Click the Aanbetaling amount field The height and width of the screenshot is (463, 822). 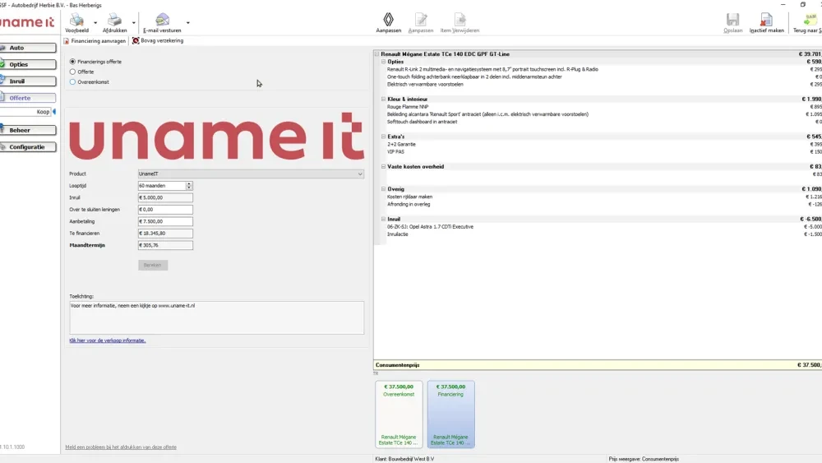pyautogui.click(x=165, y=221)
